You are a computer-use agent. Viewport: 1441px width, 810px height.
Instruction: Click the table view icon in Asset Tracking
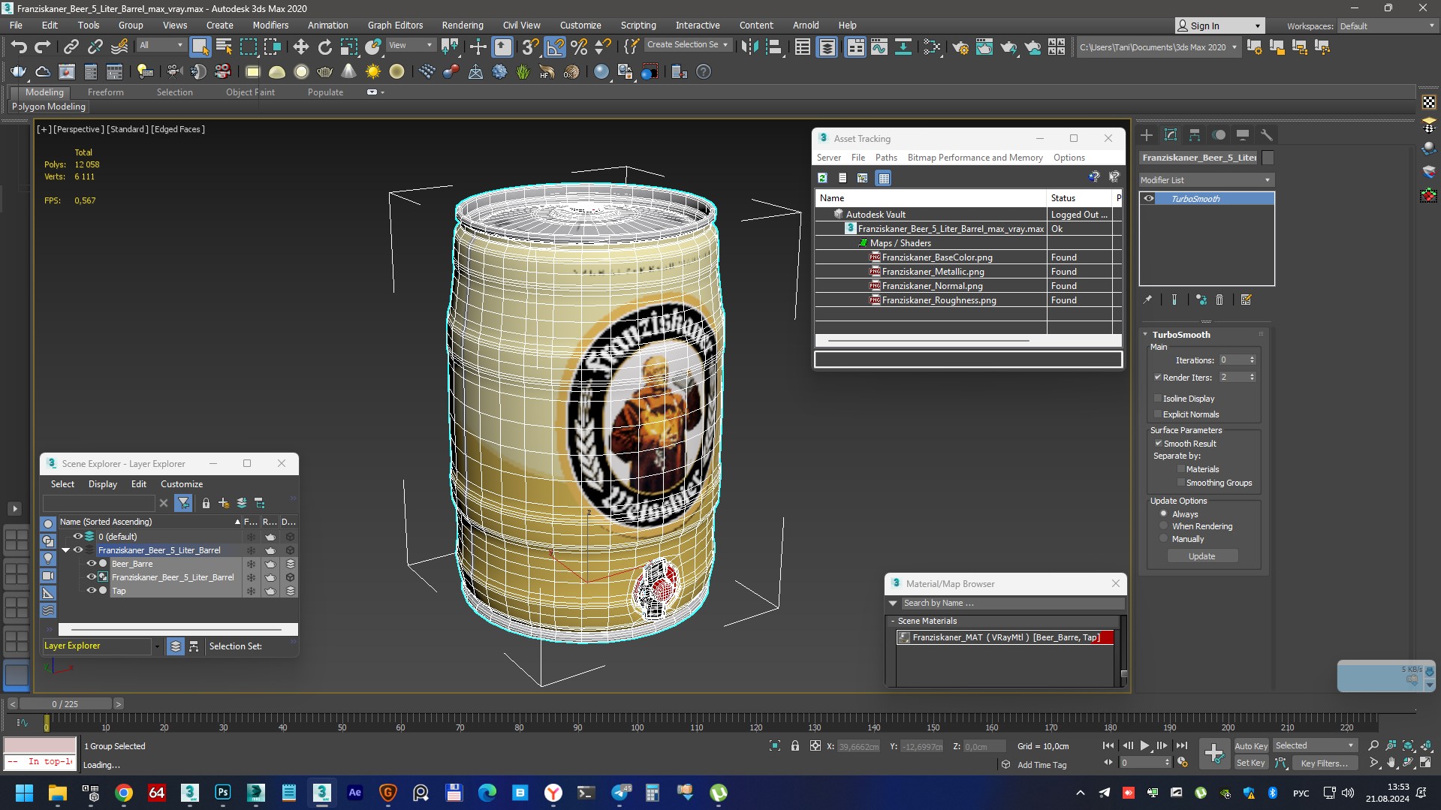point(884,178)
